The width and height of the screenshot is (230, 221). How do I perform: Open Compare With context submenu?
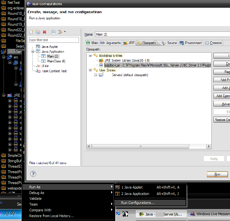point(68,210)
